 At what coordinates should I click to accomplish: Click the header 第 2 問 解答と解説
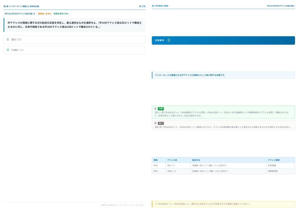(160, 6)
